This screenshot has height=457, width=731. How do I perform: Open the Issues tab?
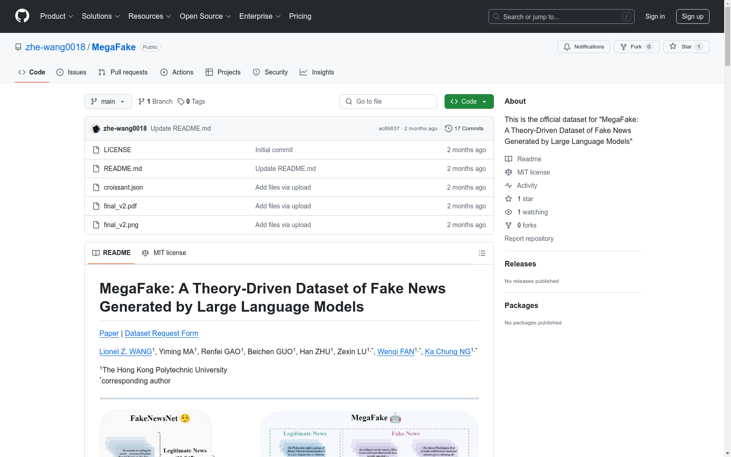pos(71,72)
